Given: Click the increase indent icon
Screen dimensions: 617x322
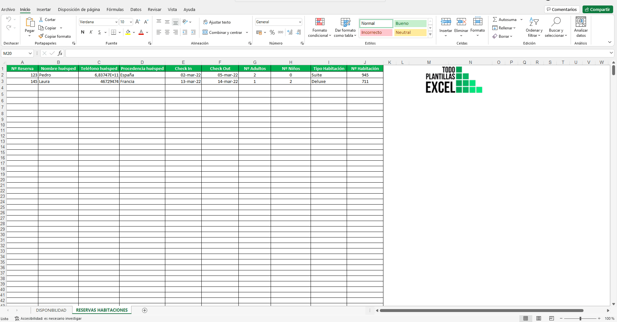Looking at the screenshot, I should pos(193,32).
